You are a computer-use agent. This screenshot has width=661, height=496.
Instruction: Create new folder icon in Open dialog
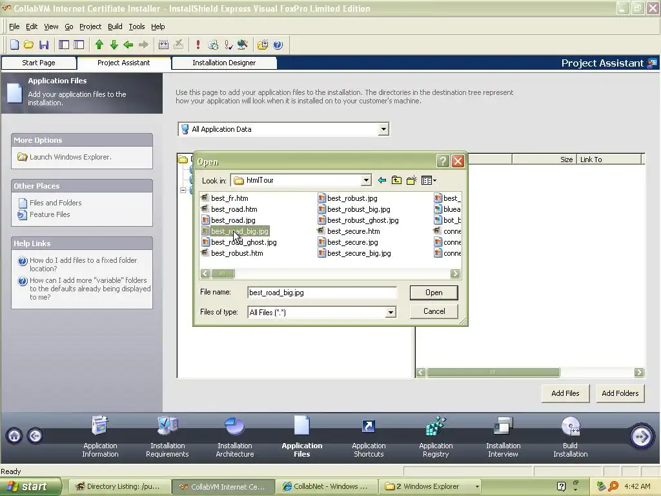tap(411, 181)
